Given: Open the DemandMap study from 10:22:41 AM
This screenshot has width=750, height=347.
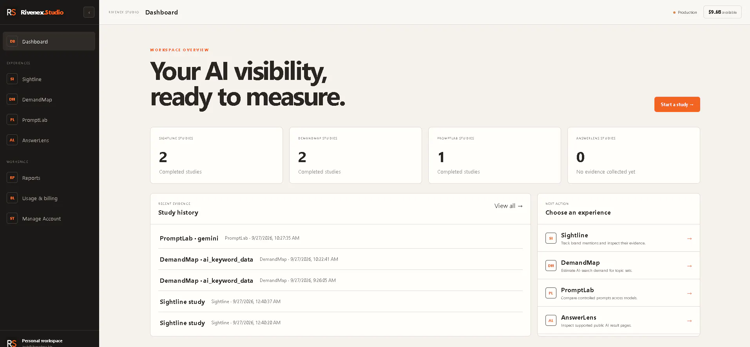Looking at the screenshot, I should tap(340, 259).
